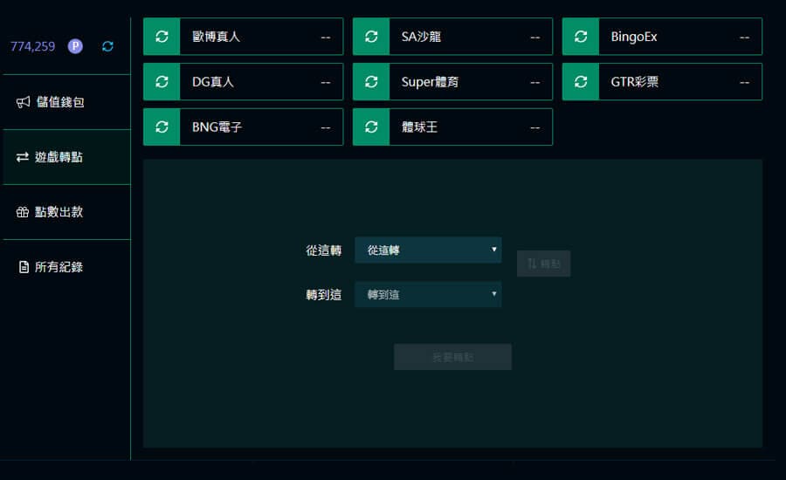Click the 轉到這 field label
This screenshot has height=480, width=786.
pyautogui.click(x=324, y=295)
